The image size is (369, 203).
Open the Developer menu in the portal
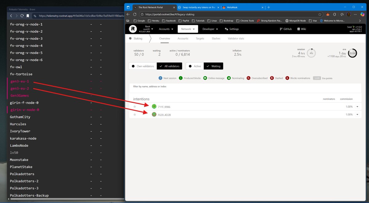point(210,29)
